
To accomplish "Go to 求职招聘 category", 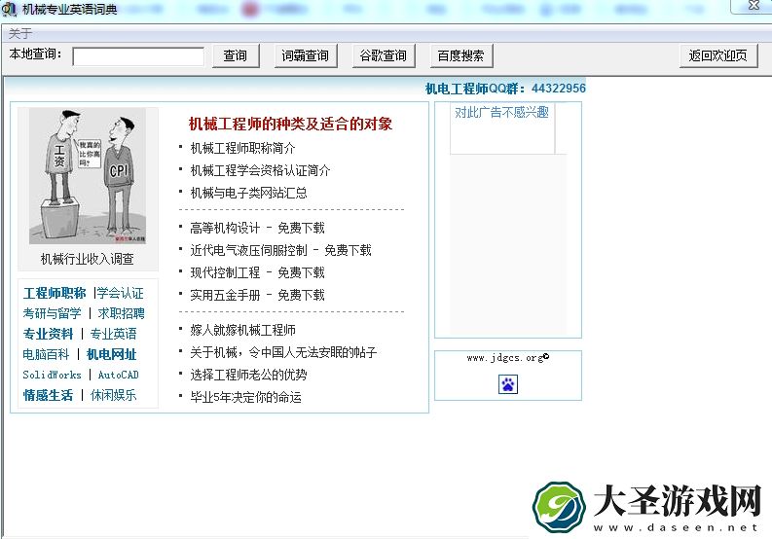I will pos(121,313).
